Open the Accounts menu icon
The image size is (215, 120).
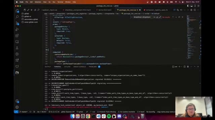click(x=17, y=101)
